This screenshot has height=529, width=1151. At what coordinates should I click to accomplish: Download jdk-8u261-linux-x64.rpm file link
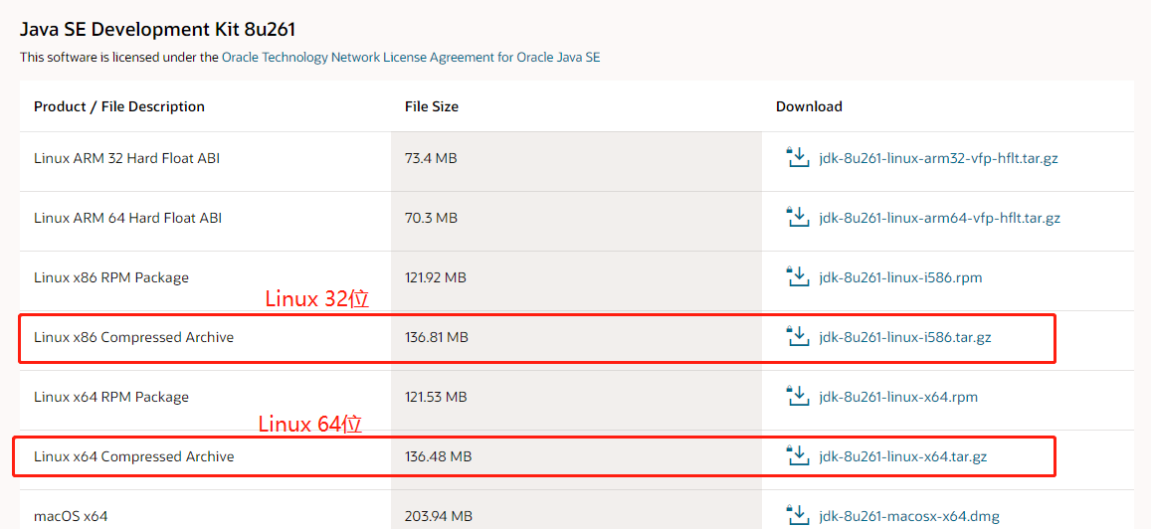click(897, 397)
